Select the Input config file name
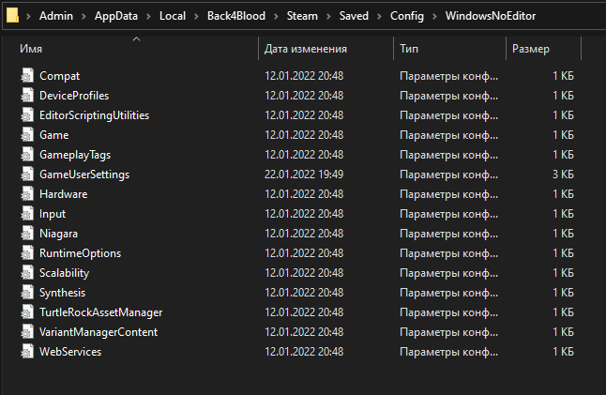Screen dimensions: 606x395 (x=53, y=213)
